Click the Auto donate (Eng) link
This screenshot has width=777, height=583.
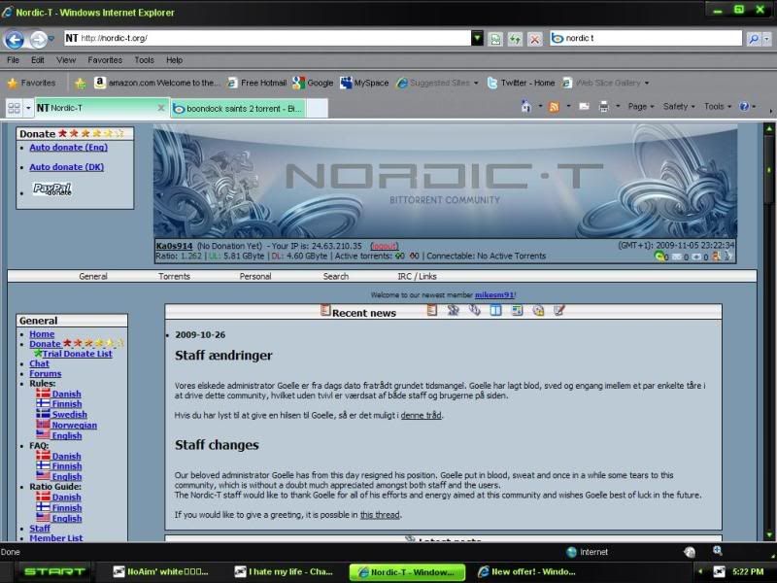[68, 148]
